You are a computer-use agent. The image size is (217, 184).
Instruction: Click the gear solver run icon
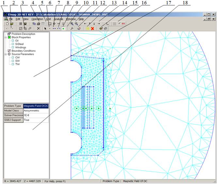pyautogui.click(x=101, y=28)
